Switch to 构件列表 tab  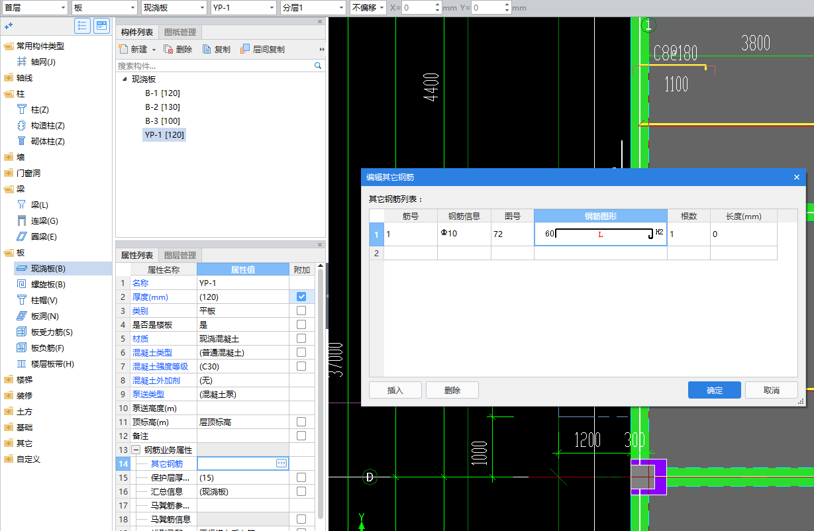click(137, 32)
